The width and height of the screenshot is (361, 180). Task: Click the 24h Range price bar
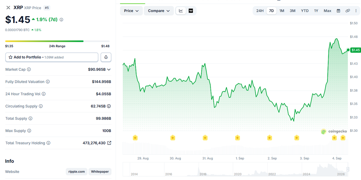coord(57,41)
